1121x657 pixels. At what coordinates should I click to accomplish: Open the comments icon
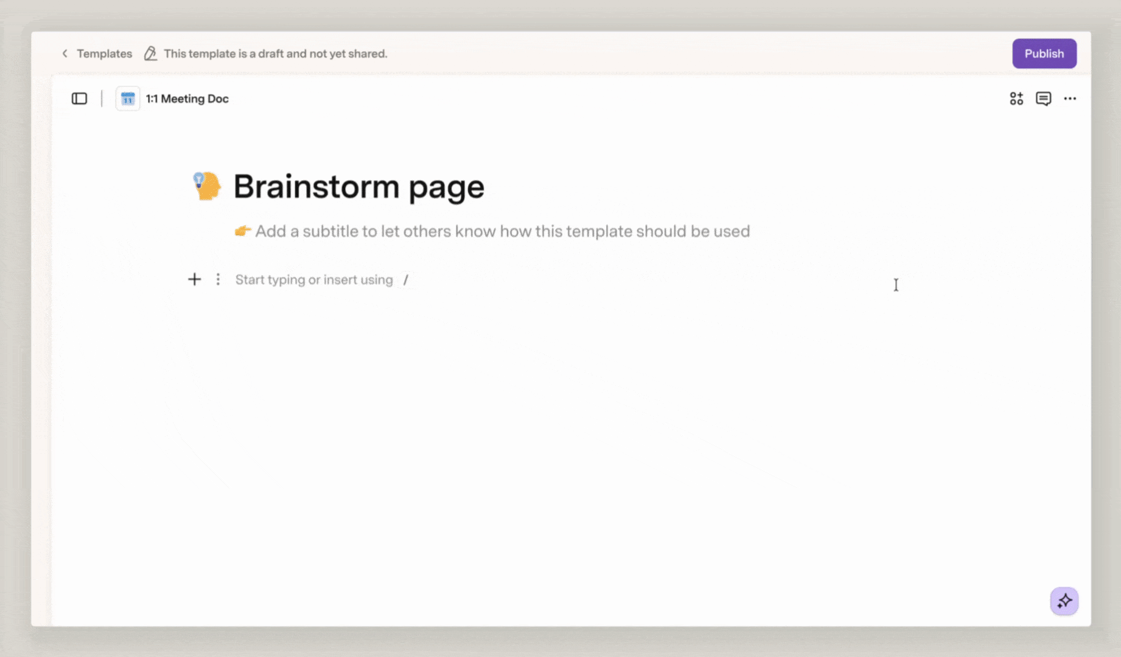point(1043,99)
